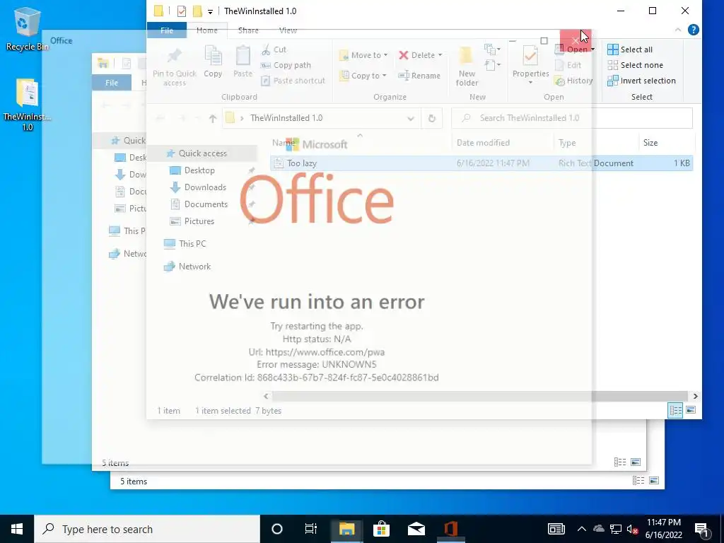Select Quick access in front window
The height and width of the screenshot is (543, 724).
pyautogui.click(x=202, y=153)
